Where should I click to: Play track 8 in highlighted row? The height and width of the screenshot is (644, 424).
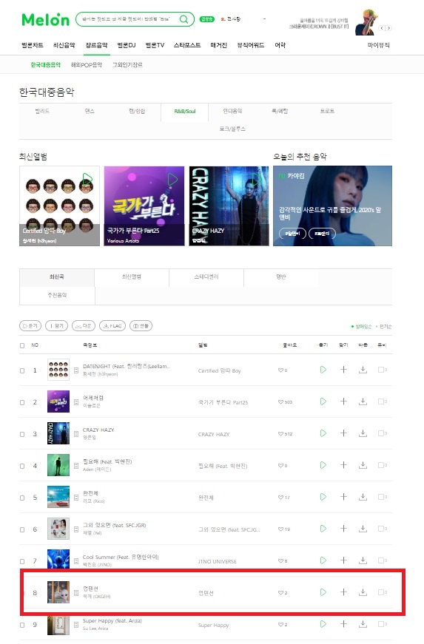coord(323,592)
